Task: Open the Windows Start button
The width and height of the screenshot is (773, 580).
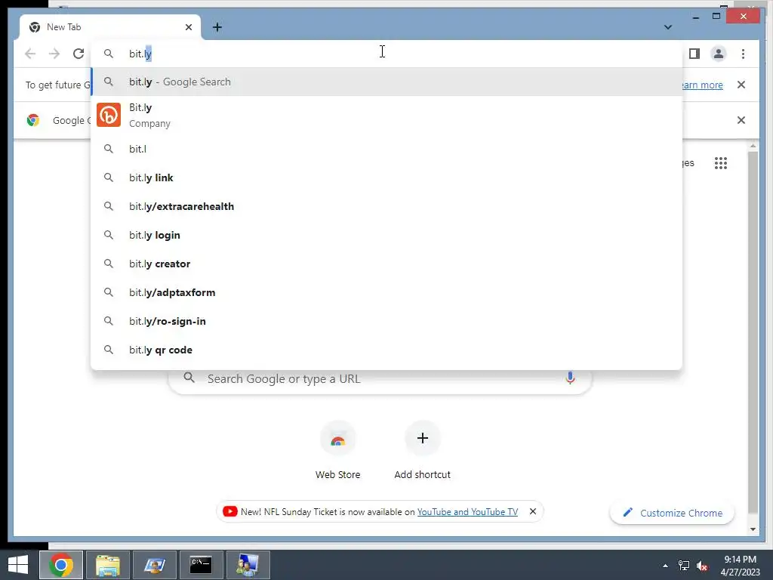Action: coord(18,565)
